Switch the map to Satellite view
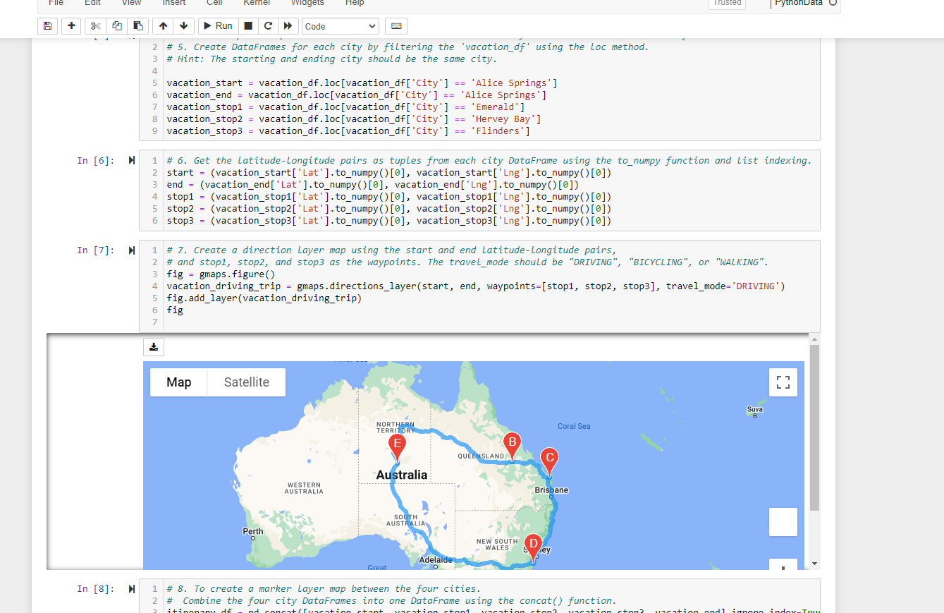The width and height of the screenshot is (944, 613). [x=247, y=382]
